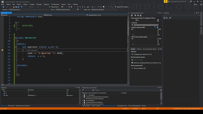Click the Продолжить debug button
Viewport: 203px width, 114px height.
(54, 7)
